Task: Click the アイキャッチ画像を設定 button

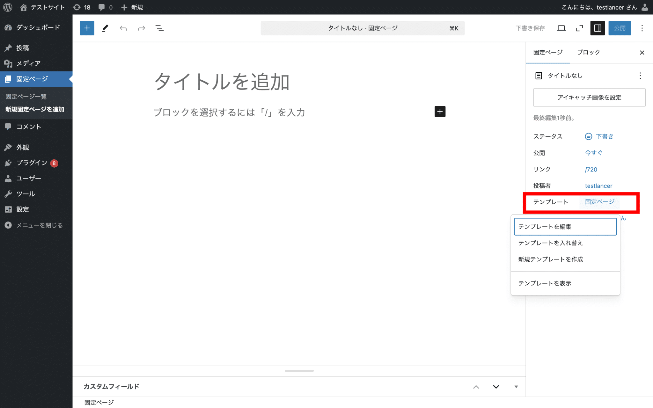Action: [589, 98]
